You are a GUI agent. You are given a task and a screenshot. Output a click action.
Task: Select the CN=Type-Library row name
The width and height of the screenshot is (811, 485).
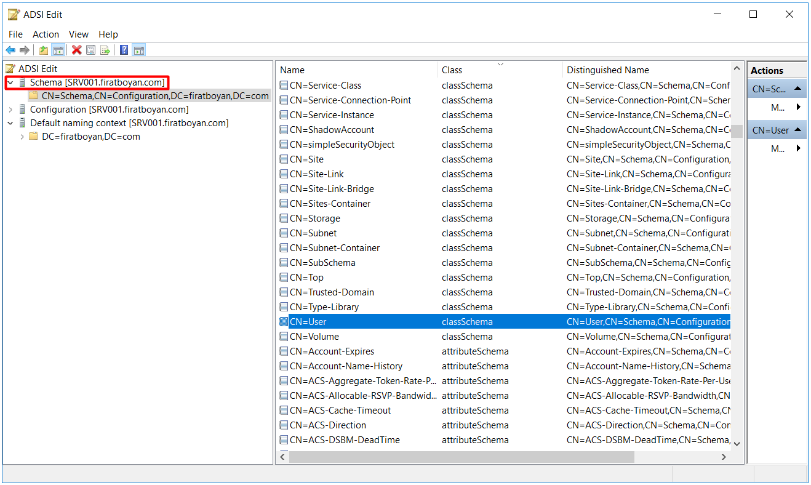[x=324, y=307]
